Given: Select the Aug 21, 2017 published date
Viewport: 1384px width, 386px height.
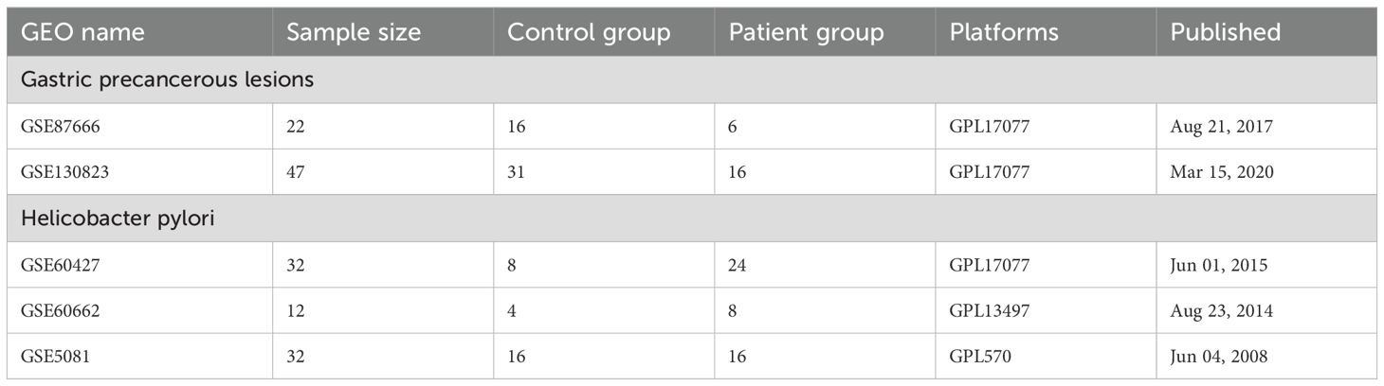Looking at the screenshot, I should click(x=1221, y=127).
